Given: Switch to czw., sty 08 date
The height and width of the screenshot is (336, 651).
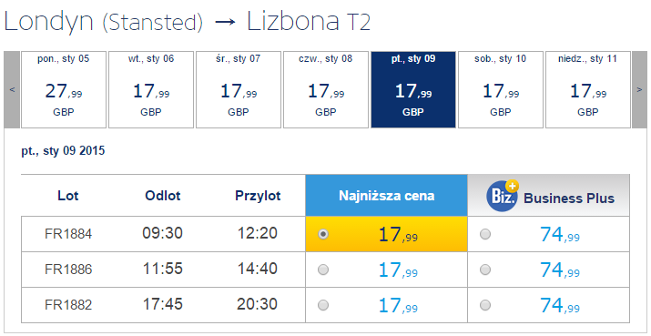Looking at the screenshot, I should 326,90.
